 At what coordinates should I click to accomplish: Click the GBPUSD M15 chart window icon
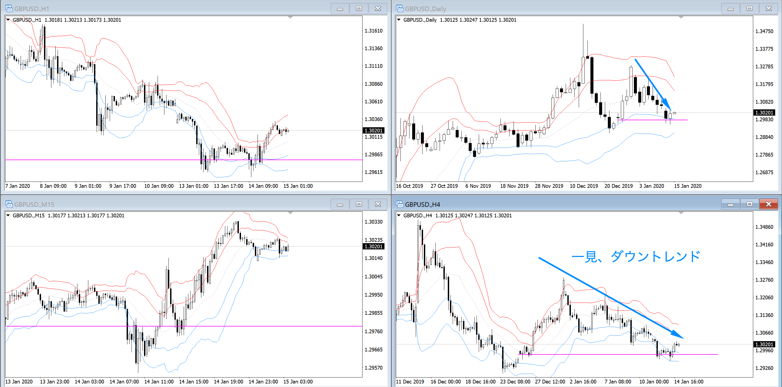point(9,204)
